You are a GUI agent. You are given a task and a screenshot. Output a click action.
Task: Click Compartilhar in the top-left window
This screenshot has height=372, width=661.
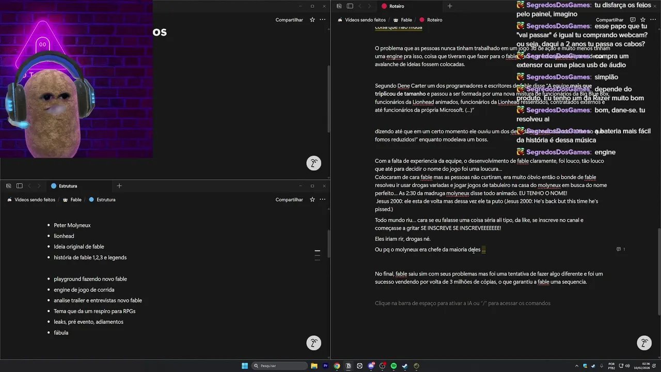coord(289,20)
